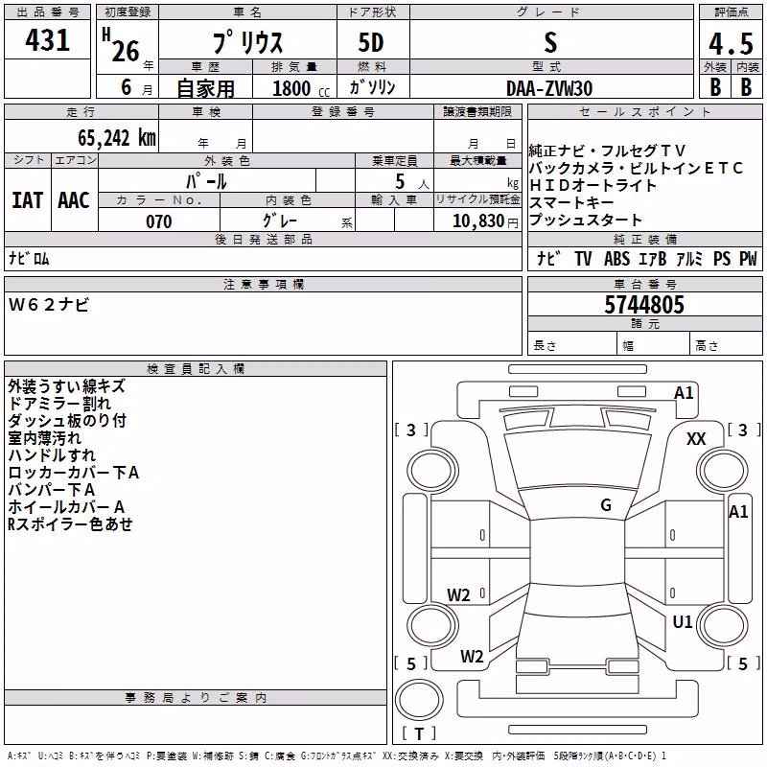Click the スマートキー sales point line
The height and width of the screenshot is (767, 767).
[571, 202]
